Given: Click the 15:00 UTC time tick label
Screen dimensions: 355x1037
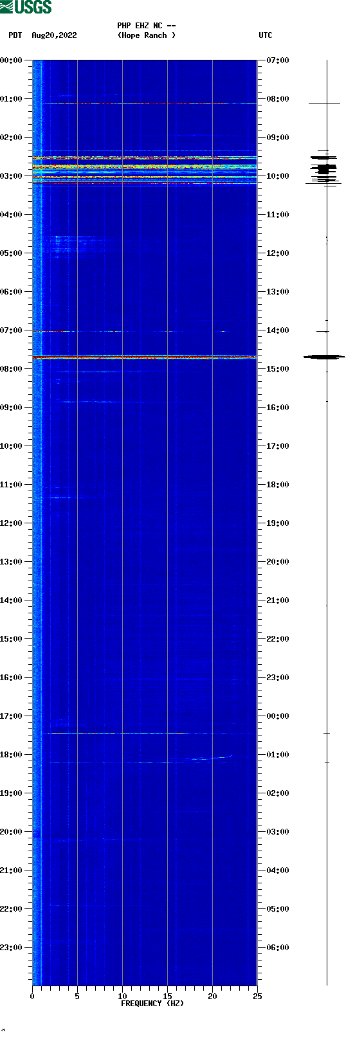Looking at the screenshot, I should coord(278,369).
